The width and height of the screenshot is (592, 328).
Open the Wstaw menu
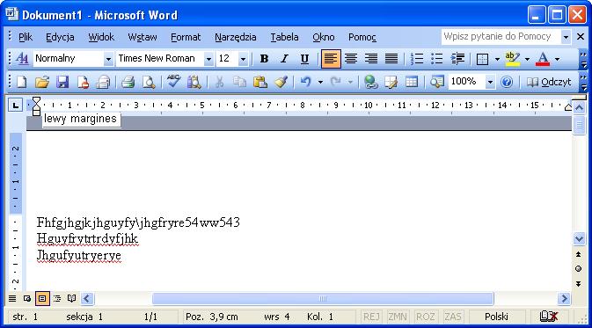click(x=143, y=37)
